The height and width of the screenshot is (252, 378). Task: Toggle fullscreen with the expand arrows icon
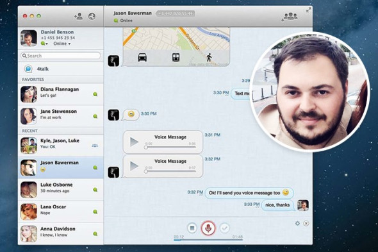click(x=308, y=10)
